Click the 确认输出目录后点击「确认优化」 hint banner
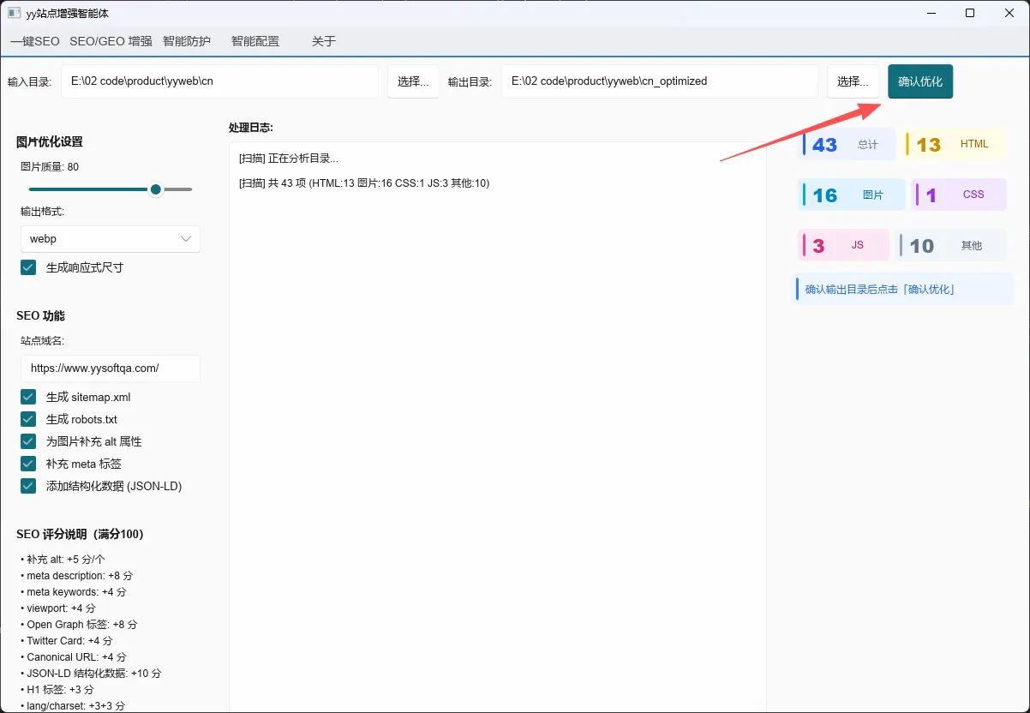The image size is (1030, 713). pyautogui.click(x=904, y=289)
